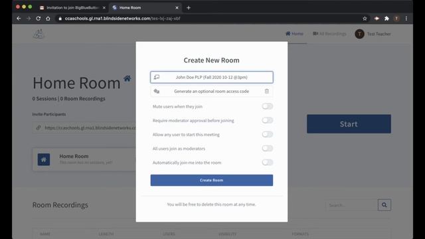425x239 pixels.
Task: Open the extensions puzzle icon
Action: point(386,19)
